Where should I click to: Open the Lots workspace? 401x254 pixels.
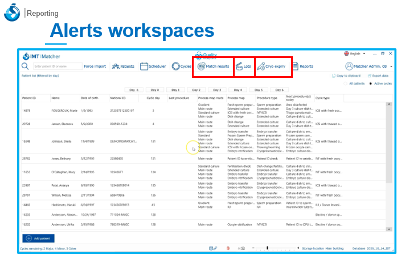[x=244, y=66]
